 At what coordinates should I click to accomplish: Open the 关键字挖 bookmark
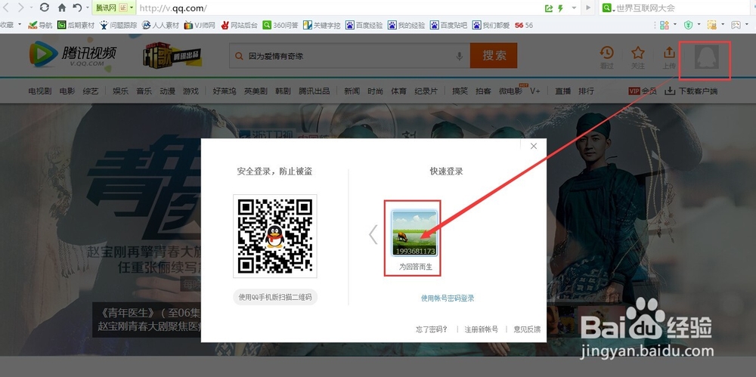322,25
